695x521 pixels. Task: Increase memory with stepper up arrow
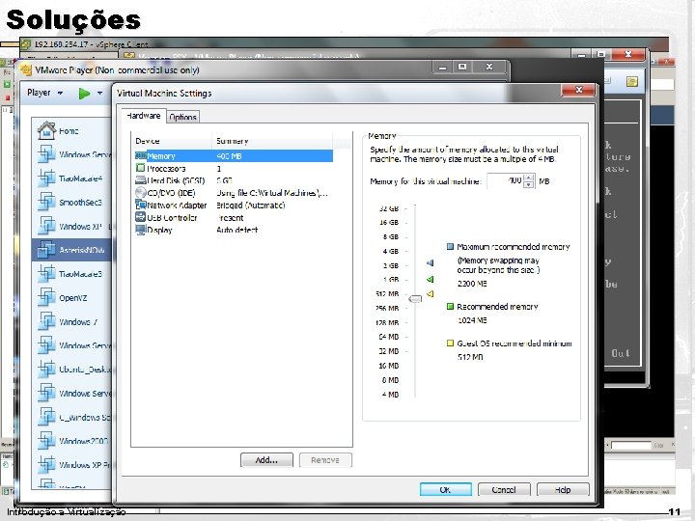pyautogui.click(x=528, y=178)
